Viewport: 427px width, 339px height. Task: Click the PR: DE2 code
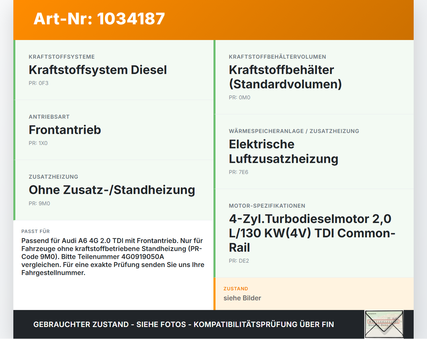pyautogui.click(x=239, y=261)
